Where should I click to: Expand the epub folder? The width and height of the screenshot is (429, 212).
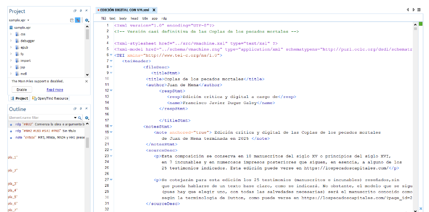coord(11,47)
